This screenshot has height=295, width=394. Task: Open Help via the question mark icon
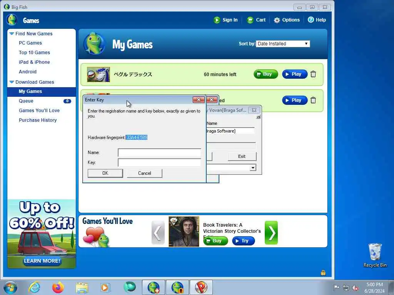[x=317, y=20]
